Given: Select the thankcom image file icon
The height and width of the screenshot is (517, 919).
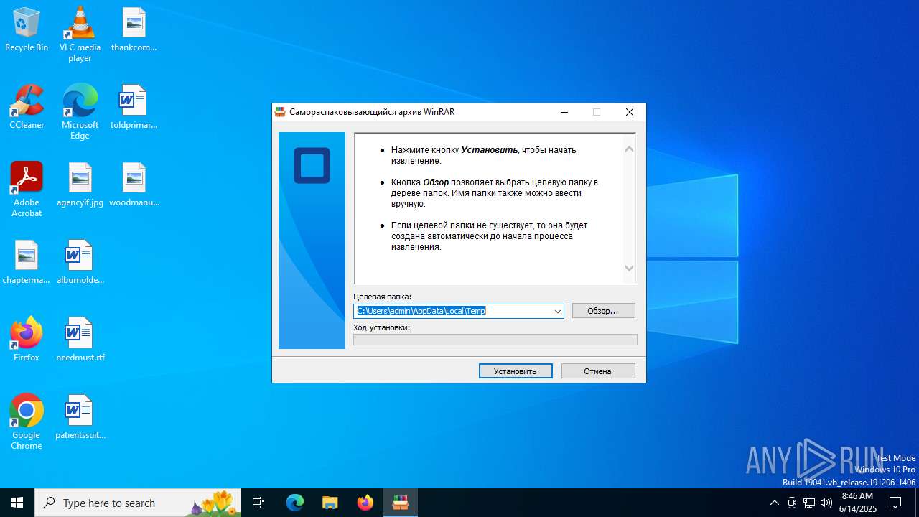Looking at the screenshot, I should tap(134, 29).
